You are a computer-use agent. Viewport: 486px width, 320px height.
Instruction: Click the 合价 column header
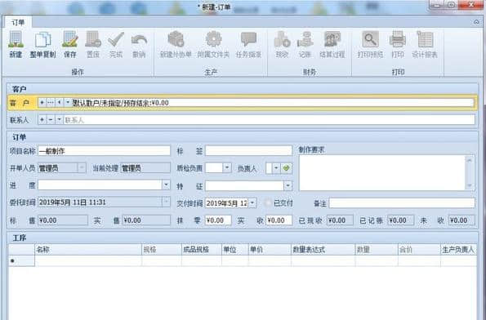point(419,249)
